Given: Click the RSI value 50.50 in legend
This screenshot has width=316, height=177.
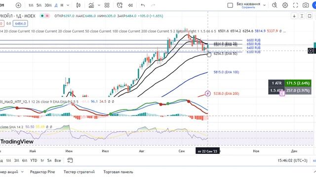Looking at the screenshot, I should click(30, 127).
